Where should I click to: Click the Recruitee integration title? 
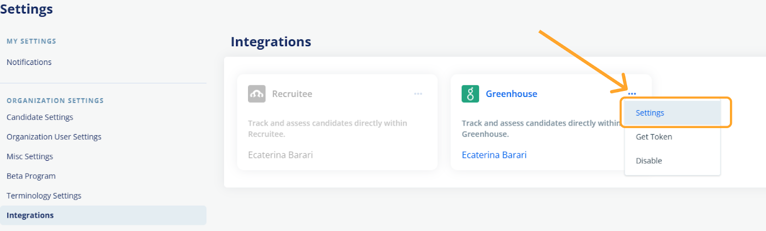(292, 94)
